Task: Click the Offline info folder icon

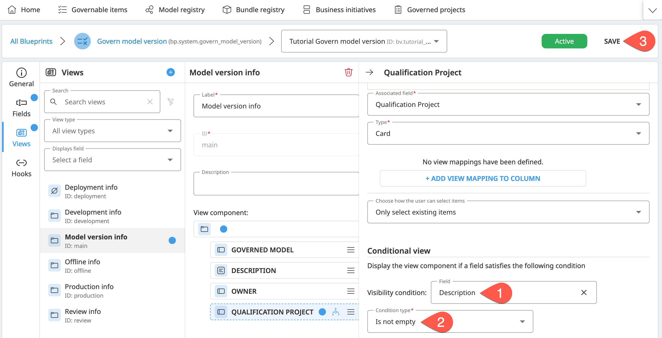Action: tap(54, 265)
